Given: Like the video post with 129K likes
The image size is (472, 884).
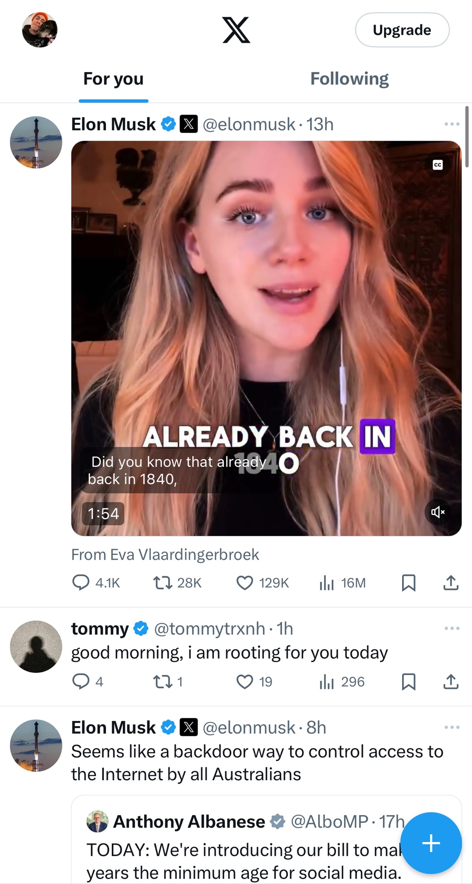Looking at the screenshot, I should click(x=245, y=583).
